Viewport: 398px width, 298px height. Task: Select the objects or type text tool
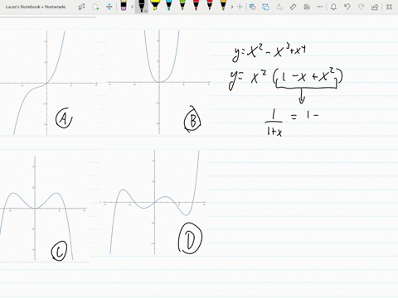click(82, 7)
